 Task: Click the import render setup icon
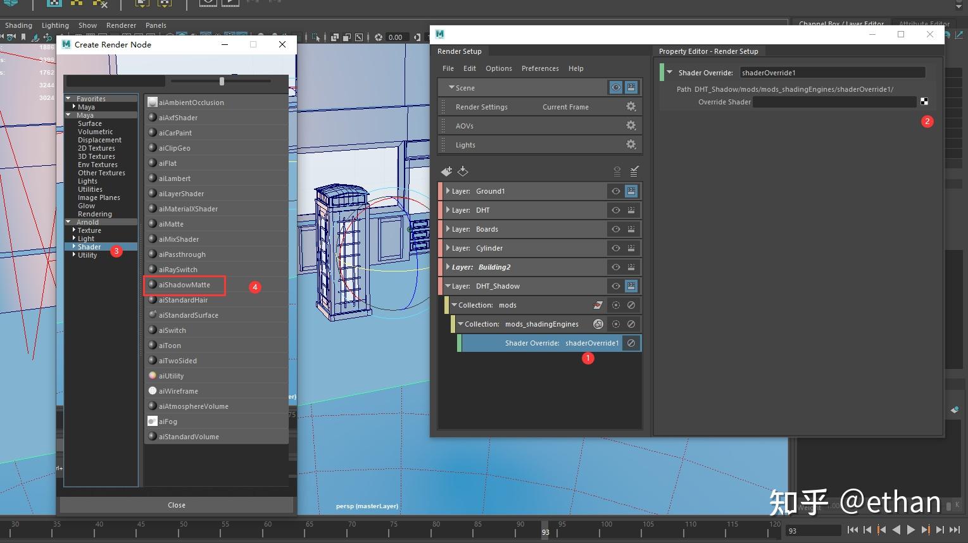(463, 171)
